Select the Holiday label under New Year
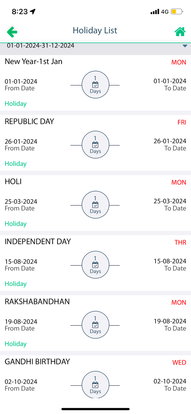 [15, 104]
